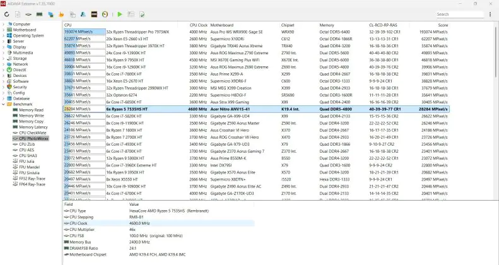Select the FPU SinJulia benchmark
This screenshot has height=265, width=499.
[29, 173]
